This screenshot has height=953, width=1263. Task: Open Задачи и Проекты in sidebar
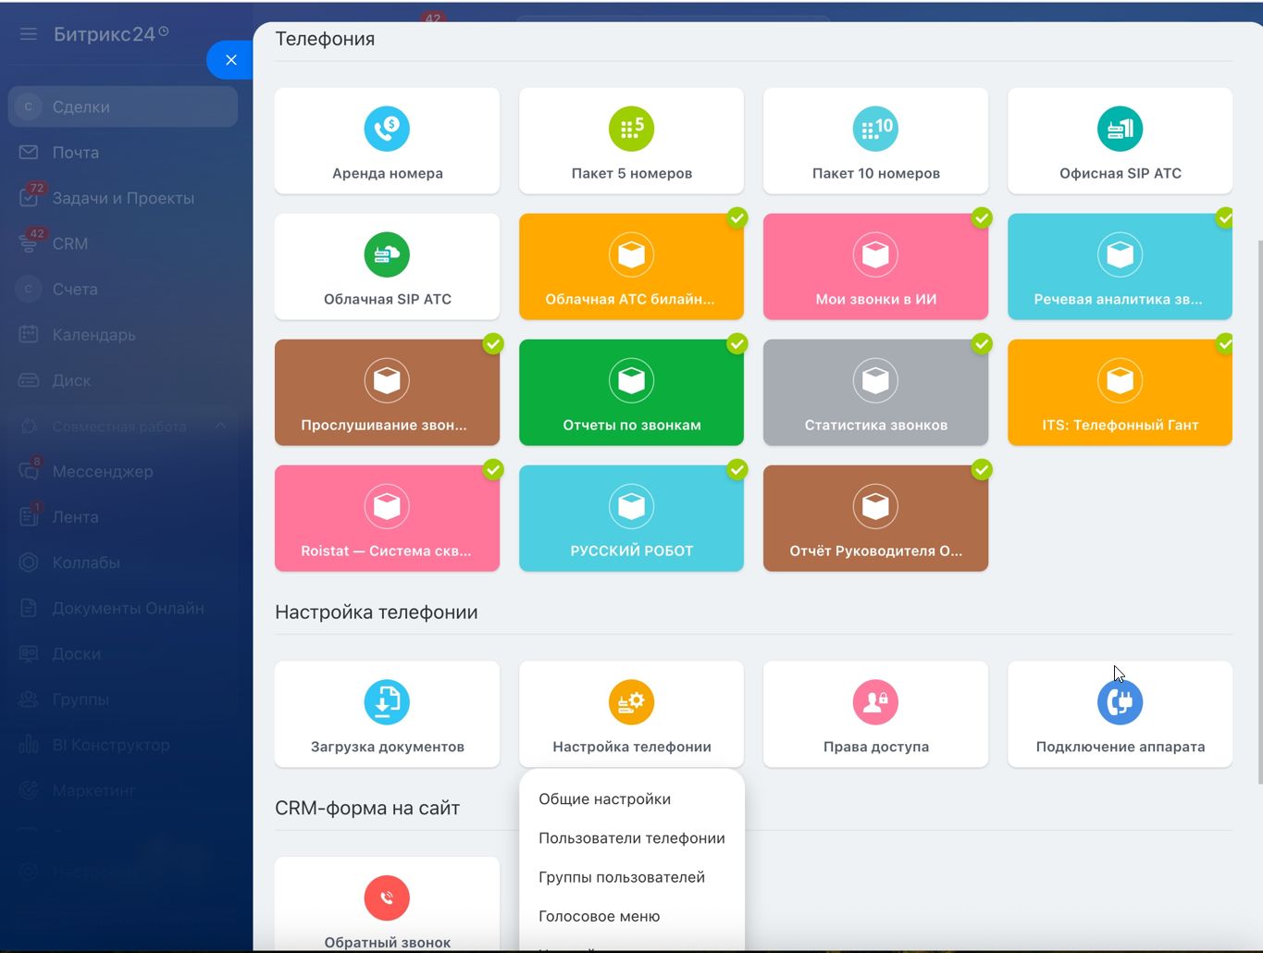(x=123, y=198)
